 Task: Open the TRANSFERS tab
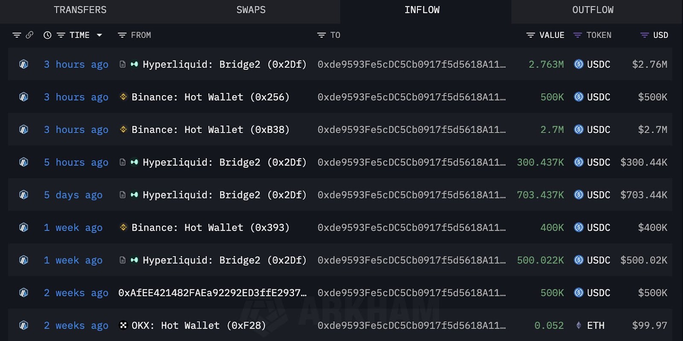pyautogui.click(x=80, y=10)
